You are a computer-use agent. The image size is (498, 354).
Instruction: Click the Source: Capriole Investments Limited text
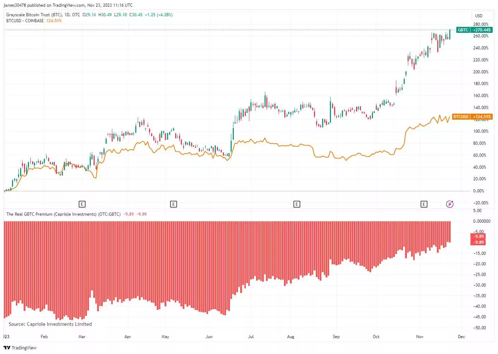coord(50,324)
